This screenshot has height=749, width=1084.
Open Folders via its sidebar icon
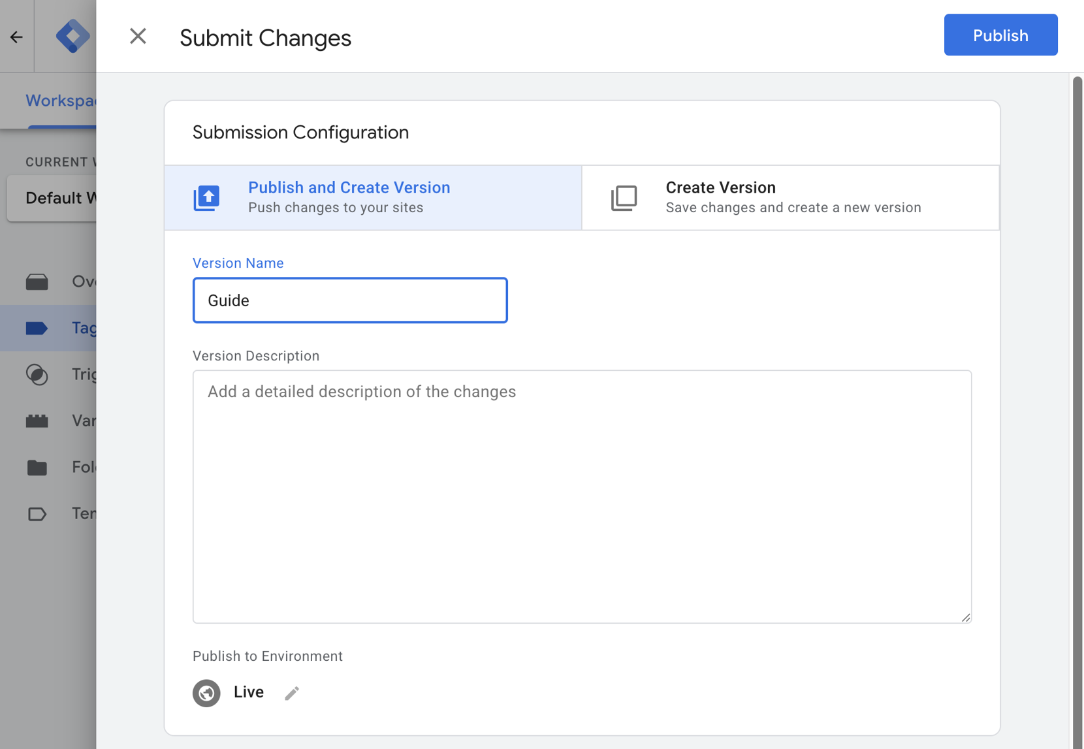click(37, 468)
